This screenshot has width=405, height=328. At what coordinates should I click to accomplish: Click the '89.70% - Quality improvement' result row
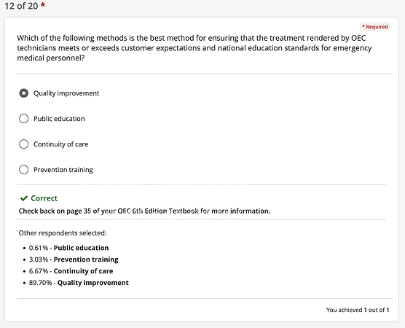click(x=79, y=283)
